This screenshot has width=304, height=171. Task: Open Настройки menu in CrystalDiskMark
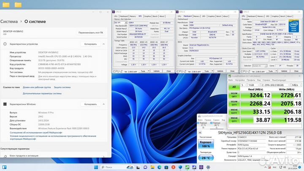pyautogui.click(x=240, y=80)
